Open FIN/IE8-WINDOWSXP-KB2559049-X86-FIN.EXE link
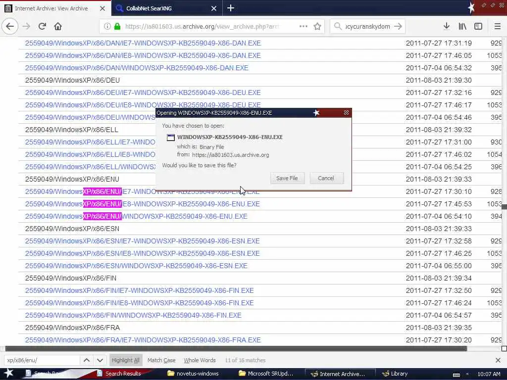Image resolution: width=507 pixels, height=380 pixels. click(x=139, y=303)
